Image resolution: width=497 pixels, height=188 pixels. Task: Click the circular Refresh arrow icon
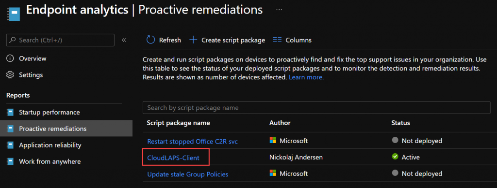150,40
